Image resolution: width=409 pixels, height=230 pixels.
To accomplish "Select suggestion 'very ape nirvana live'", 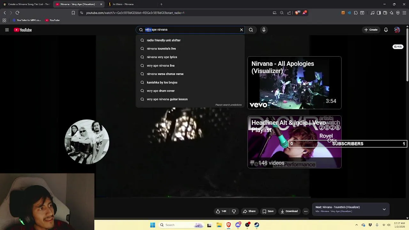I will coord(190,65).
